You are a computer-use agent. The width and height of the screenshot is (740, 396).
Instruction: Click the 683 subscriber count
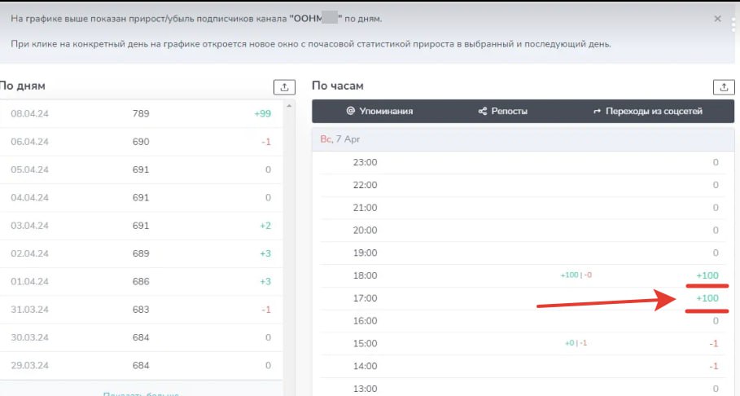pyautogui.click(x=141, y=309)
